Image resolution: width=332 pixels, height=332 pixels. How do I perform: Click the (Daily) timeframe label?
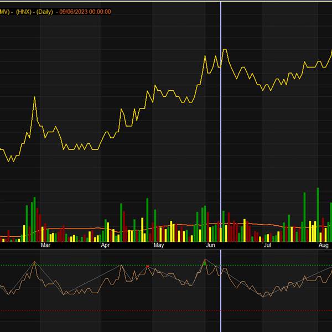44,12
